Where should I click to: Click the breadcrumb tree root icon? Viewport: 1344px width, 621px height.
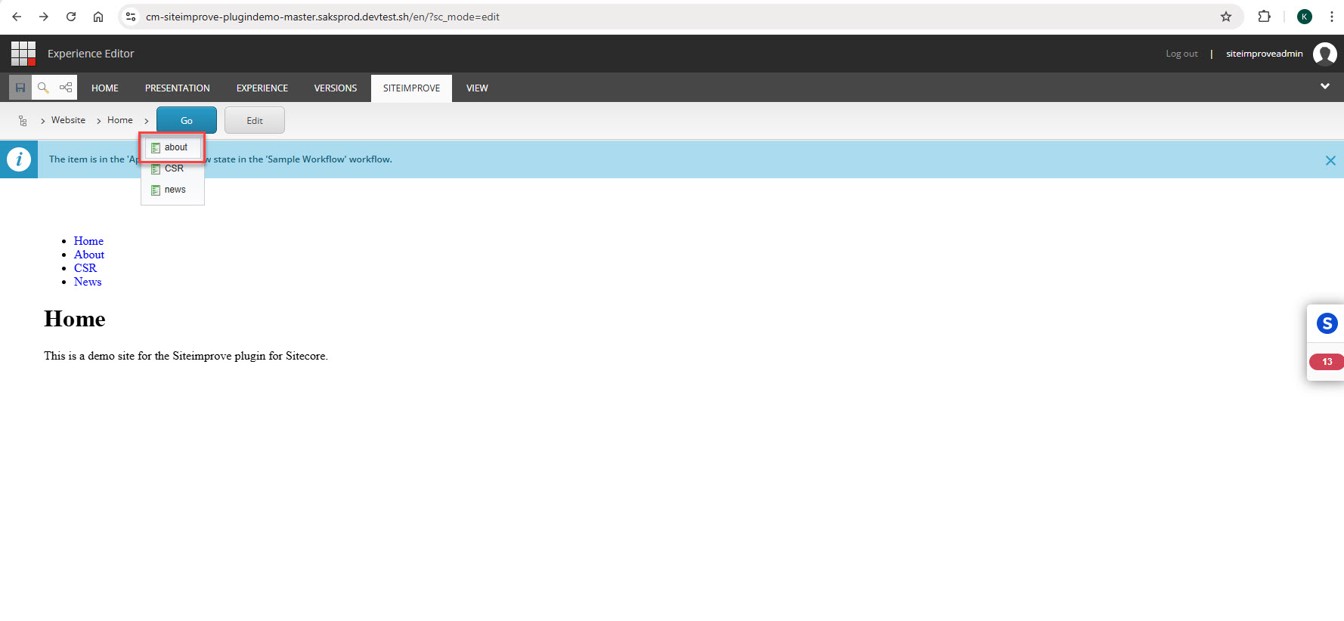click(23, 121)
